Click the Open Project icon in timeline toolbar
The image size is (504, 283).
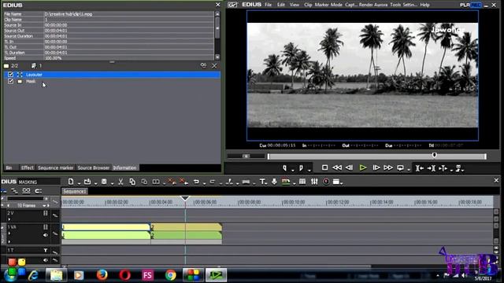pos(87,182)
